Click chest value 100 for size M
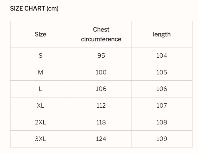This screenshot has width=199, height=154. [101, 72]
